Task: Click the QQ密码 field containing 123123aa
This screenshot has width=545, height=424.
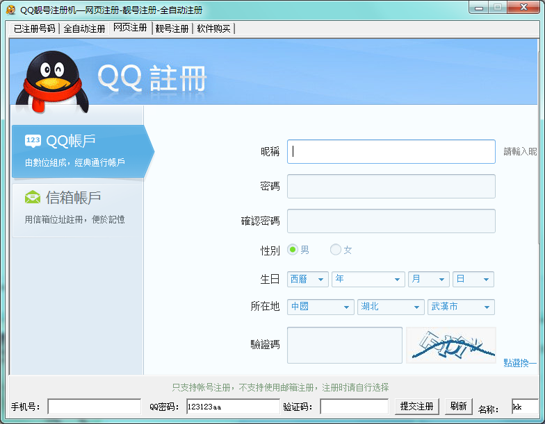Action: coord(233,407)
